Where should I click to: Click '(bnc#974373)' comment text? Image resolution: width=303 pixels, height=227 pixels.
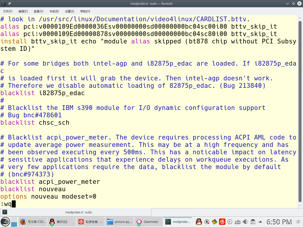click(31, 174)
